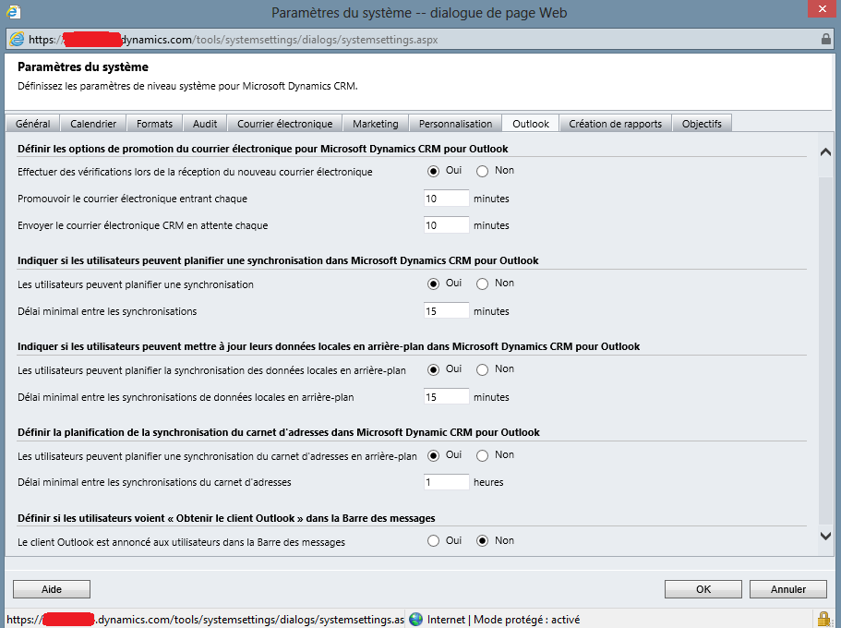This screenshot has width=841, height=628.
Task: Go to the Marketing tab
Action: tap(376, 124)
